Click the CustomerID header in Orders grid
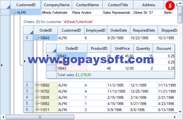 [x=71, y=30]
